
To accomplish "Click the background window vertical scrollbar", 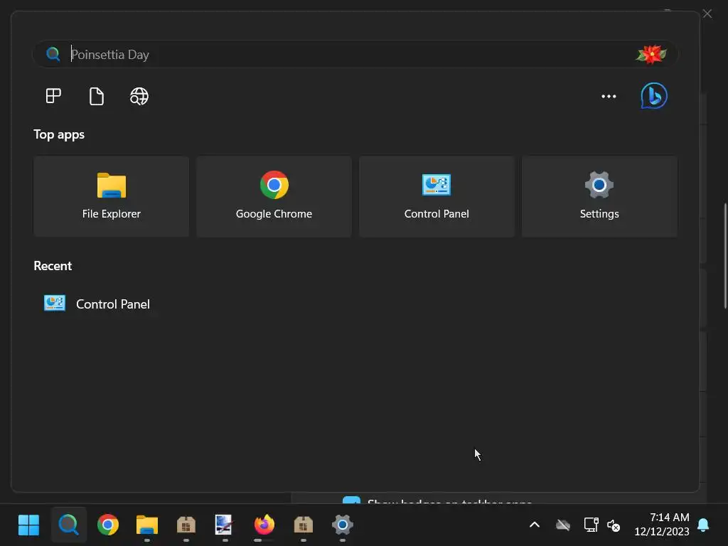I will tap(725, 256).
